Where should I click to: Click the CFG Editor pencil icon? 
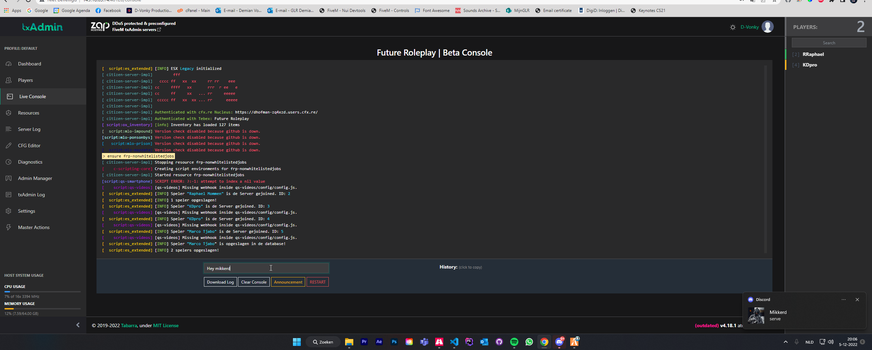click(9, 146)
